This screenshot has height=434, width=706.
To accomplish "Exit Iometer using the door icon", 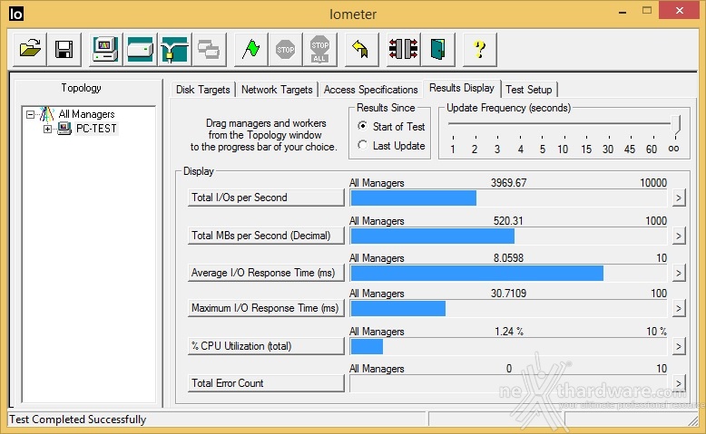I will coord(437,49).
